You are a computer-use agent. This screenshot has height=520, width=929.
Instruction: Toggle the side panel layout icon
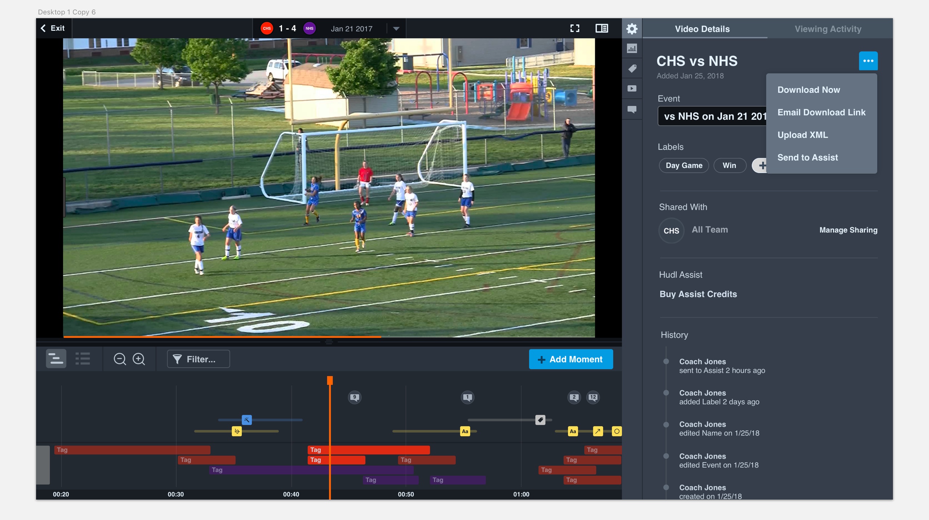[602, 28]
